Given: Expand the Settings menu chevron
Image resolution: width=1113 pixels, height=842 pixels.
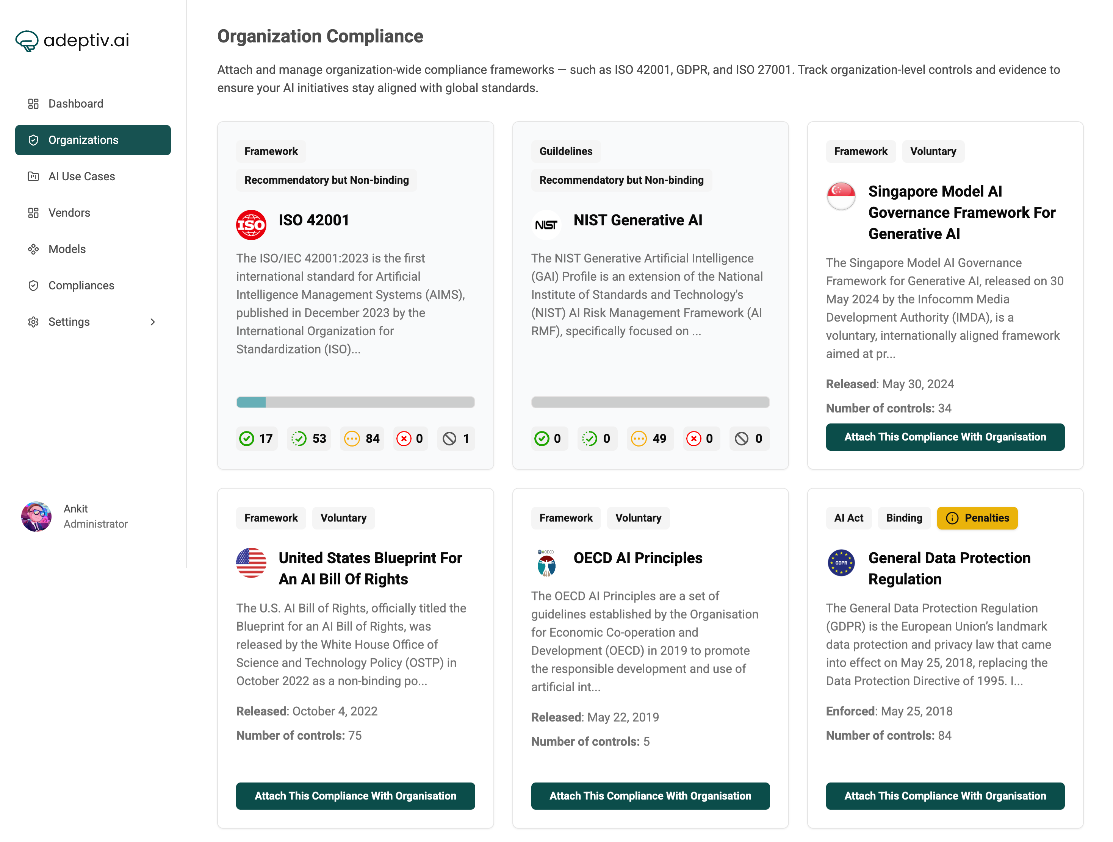Looking at the screenshot, I should (x=152, y=322).
